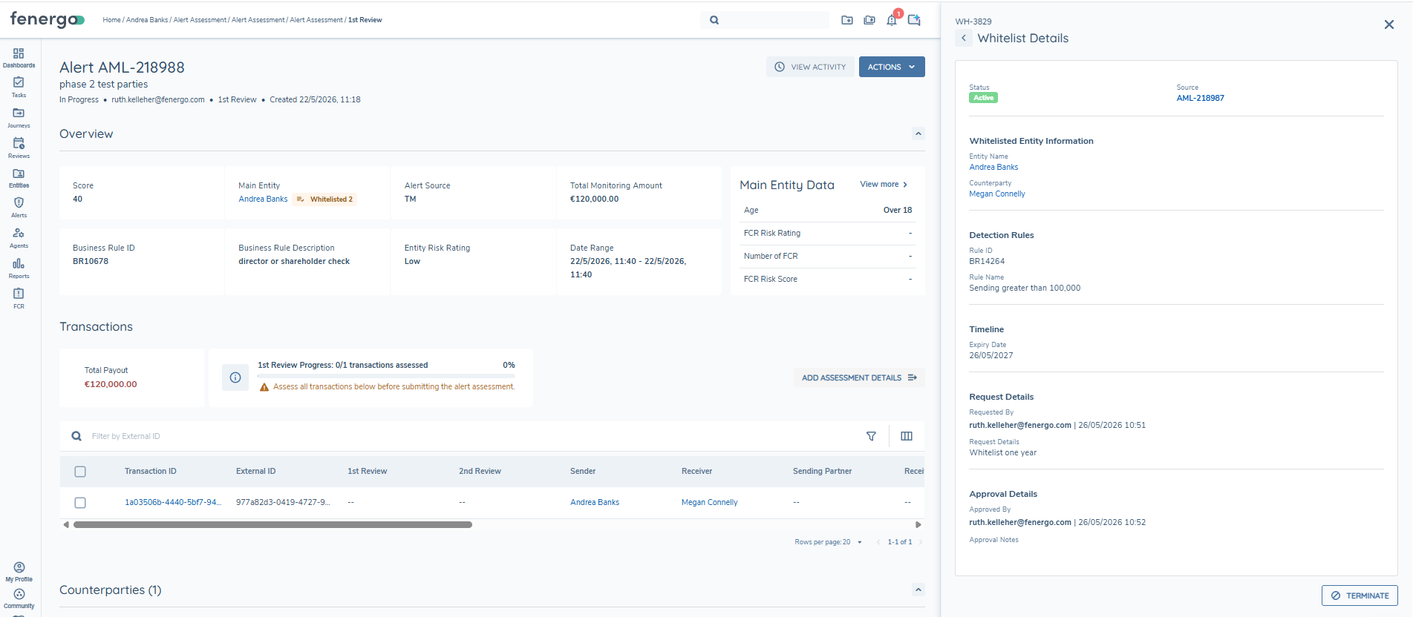Screen dimensions: 1413x617
Task: Open Reports from the sidebar
Action: pos(19,268)
